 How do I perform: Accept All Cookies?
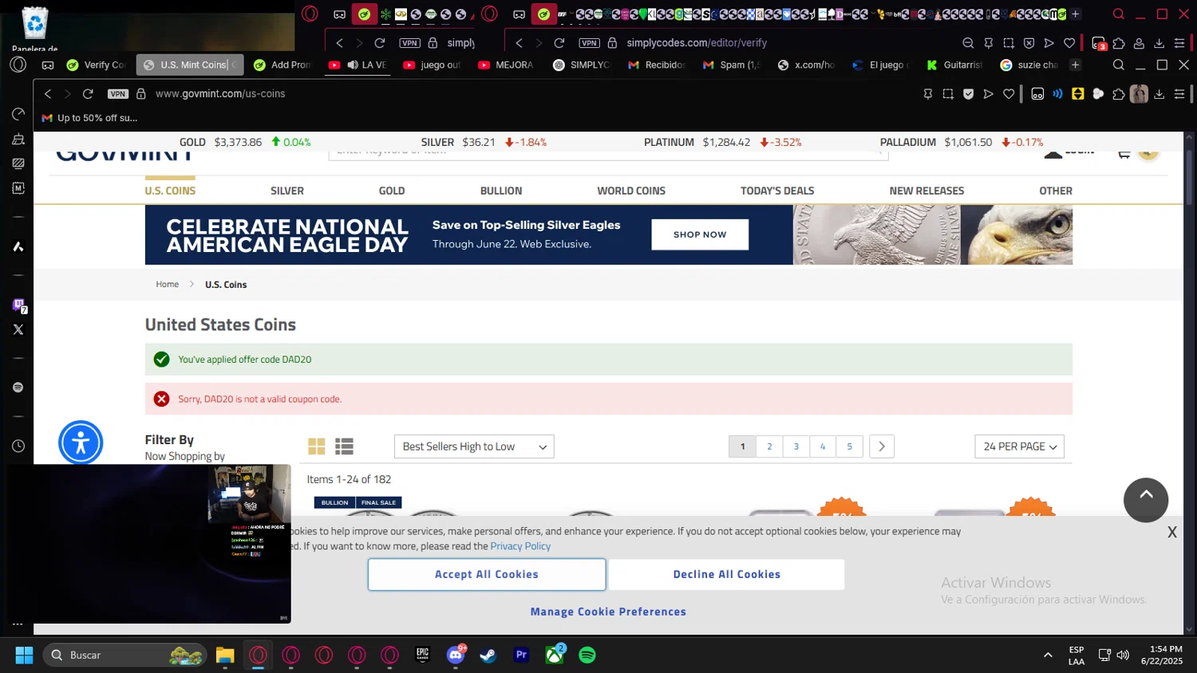point(487,575)
